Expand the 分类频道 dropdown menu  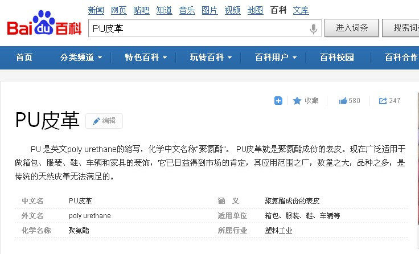[x=81, y=58]
